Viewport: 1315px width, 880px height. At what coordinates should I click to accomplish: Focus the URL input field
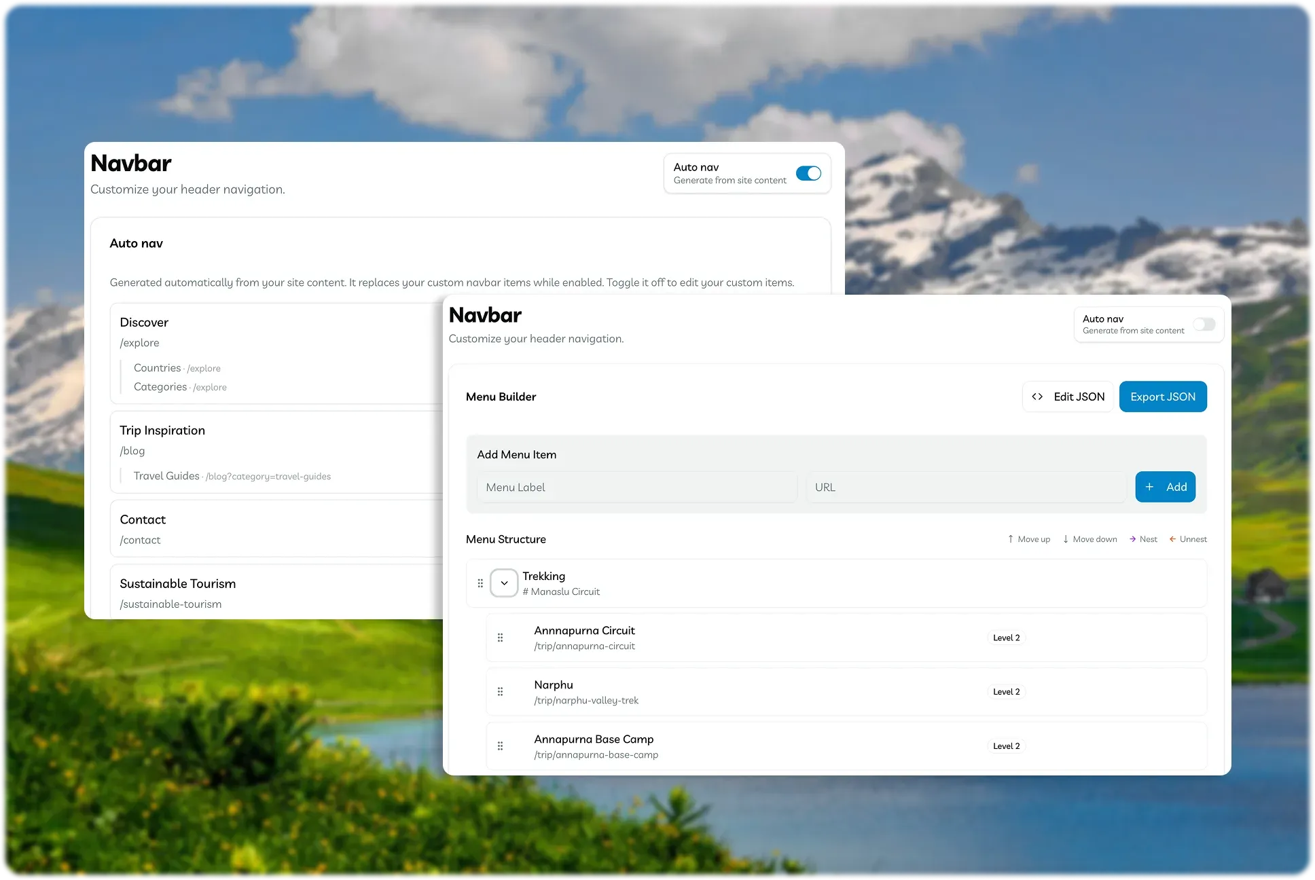[966, 487]
